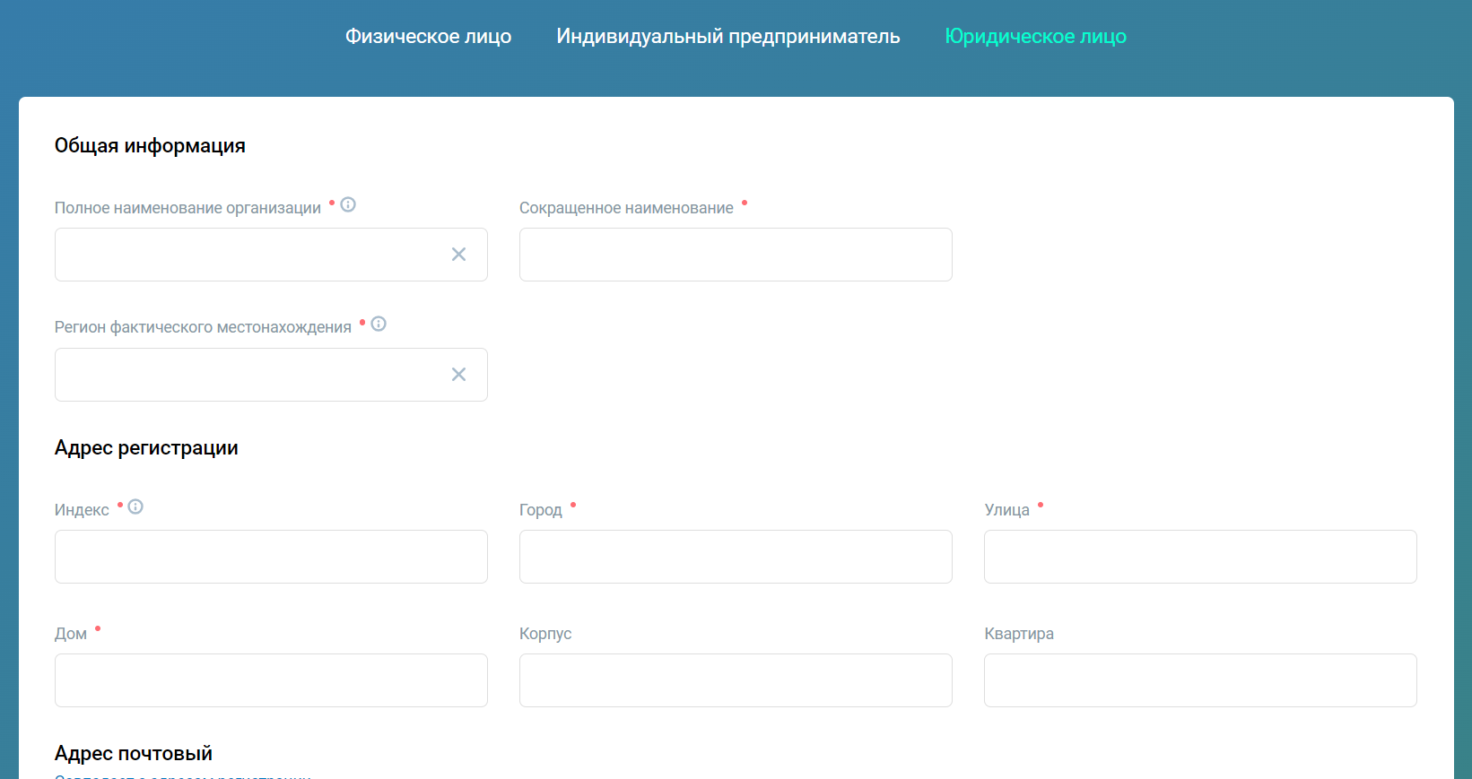Screen dimensions: 1472x779
Task: Open the Регион фактического местонахождения combo box
Action: (271, 375)
